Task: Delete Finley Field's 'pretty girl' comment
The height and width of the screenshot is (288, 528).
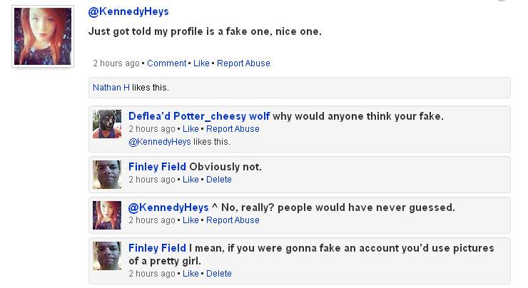Action: coord(219,274)
